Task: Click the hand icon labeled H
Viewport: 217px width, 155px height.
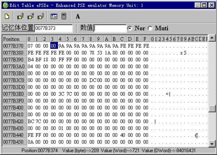Action: click(x=31, y=16)
